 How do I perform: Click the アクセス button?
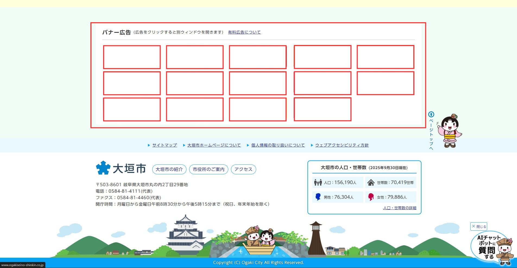pyautogui.click(x=243, y=169)
